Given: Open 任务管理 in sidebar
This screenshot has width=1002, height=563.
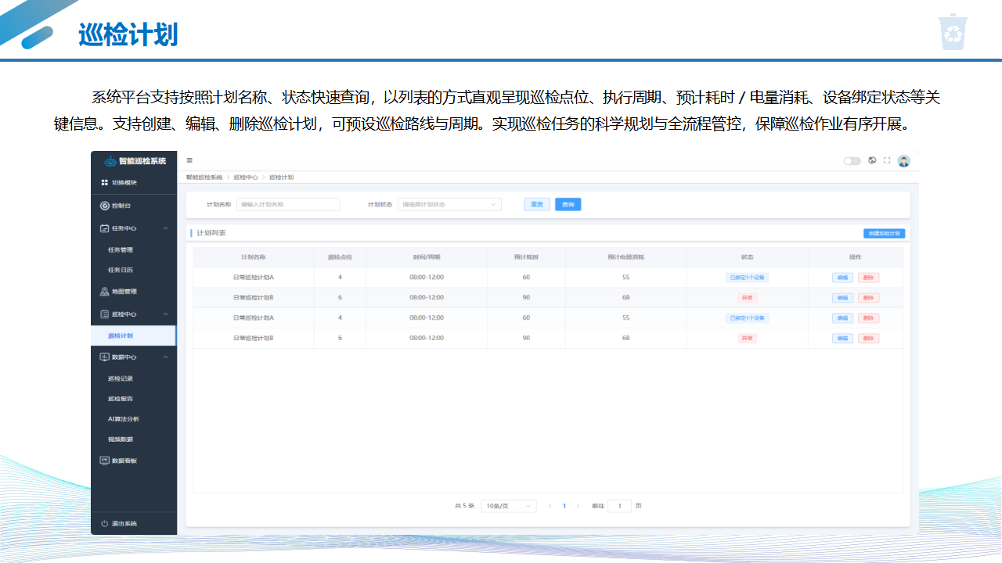Looking at the screenshot, I should (121, 250).
